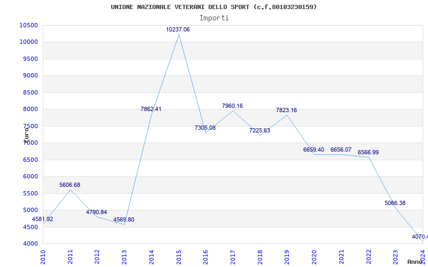This screenshot has width=428, height=267.
Task: Click the 7960.16 data label
Action: point(232,106)
